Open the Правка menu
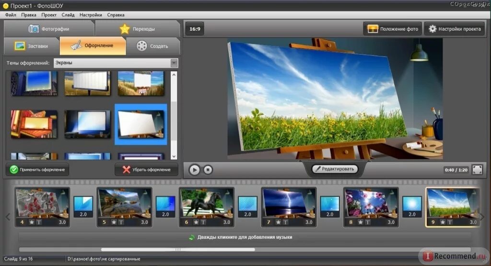This screenshot has height=266, width=491. (x=28, y=15)
